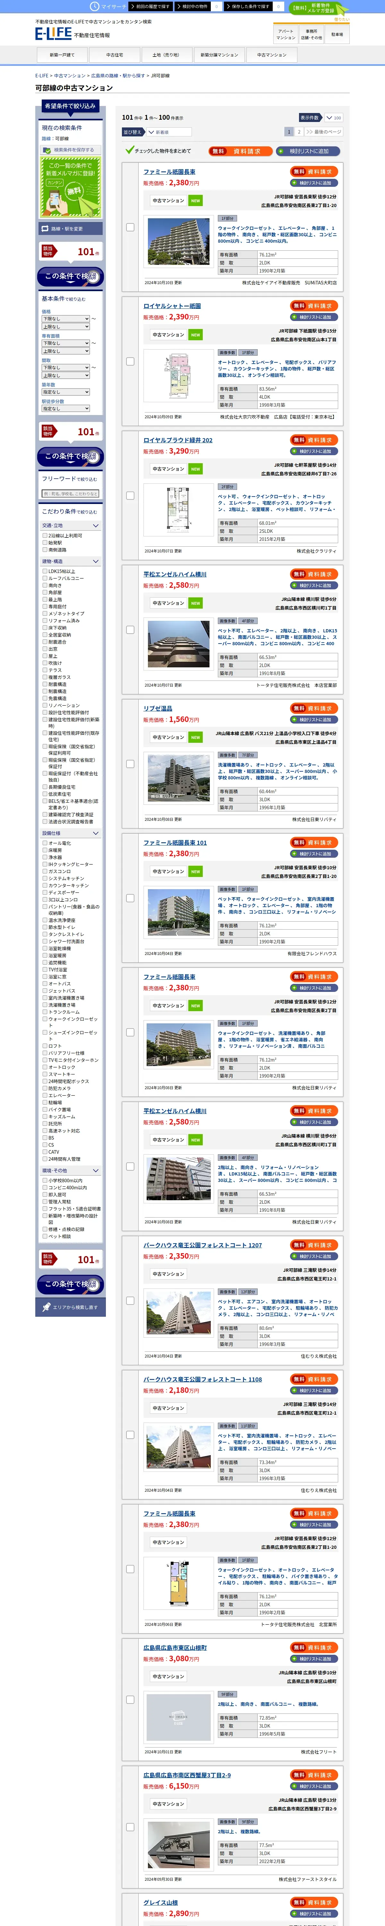Open the 並び替え 新着順 dropdown

[169, 132]
